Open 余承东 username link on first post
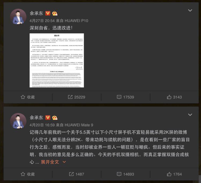Viewport: 201px width, 183px height. 36,13
